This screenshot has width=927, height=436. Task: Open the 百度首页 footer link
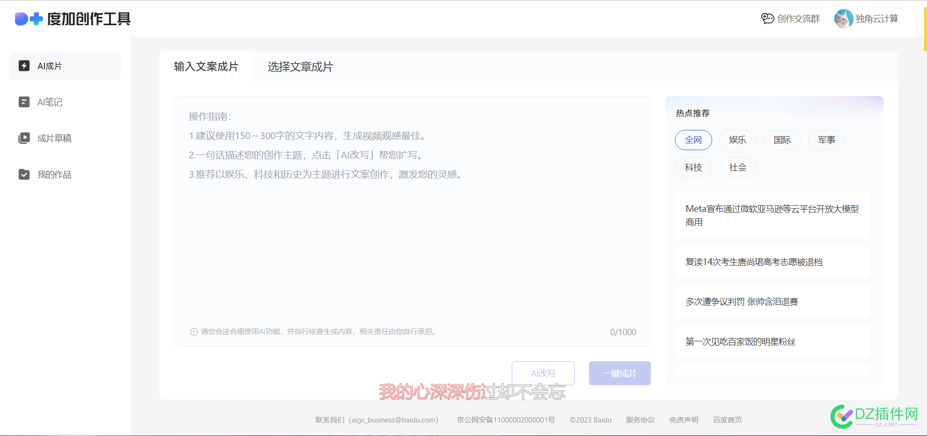tap(728, 420)
